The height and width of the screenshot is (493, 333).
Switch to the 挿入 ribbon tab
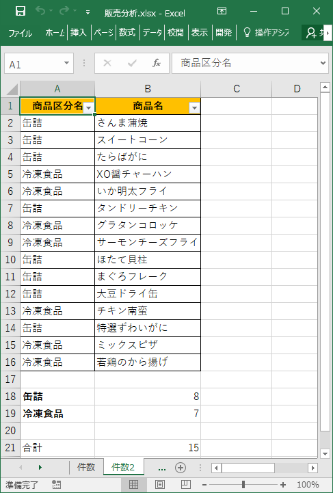coord(79,33)
